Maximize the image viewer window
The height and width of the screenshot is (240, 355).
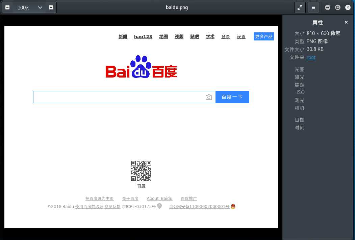pyautogui.click(x=337, y=7)
